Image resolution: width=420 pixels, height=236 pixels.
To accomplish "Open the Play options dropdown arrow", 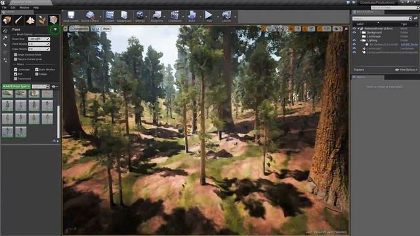I will pos(217,16).
